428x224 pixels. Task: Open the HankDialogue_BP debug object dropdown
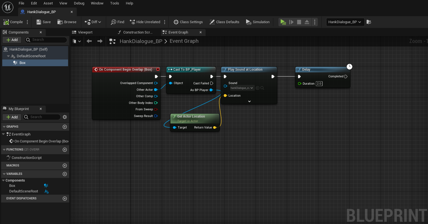point(345,22)
